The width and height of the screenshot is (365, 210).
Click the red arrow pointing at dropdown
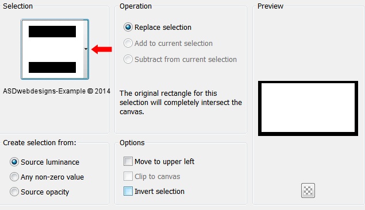pos(102,49)
